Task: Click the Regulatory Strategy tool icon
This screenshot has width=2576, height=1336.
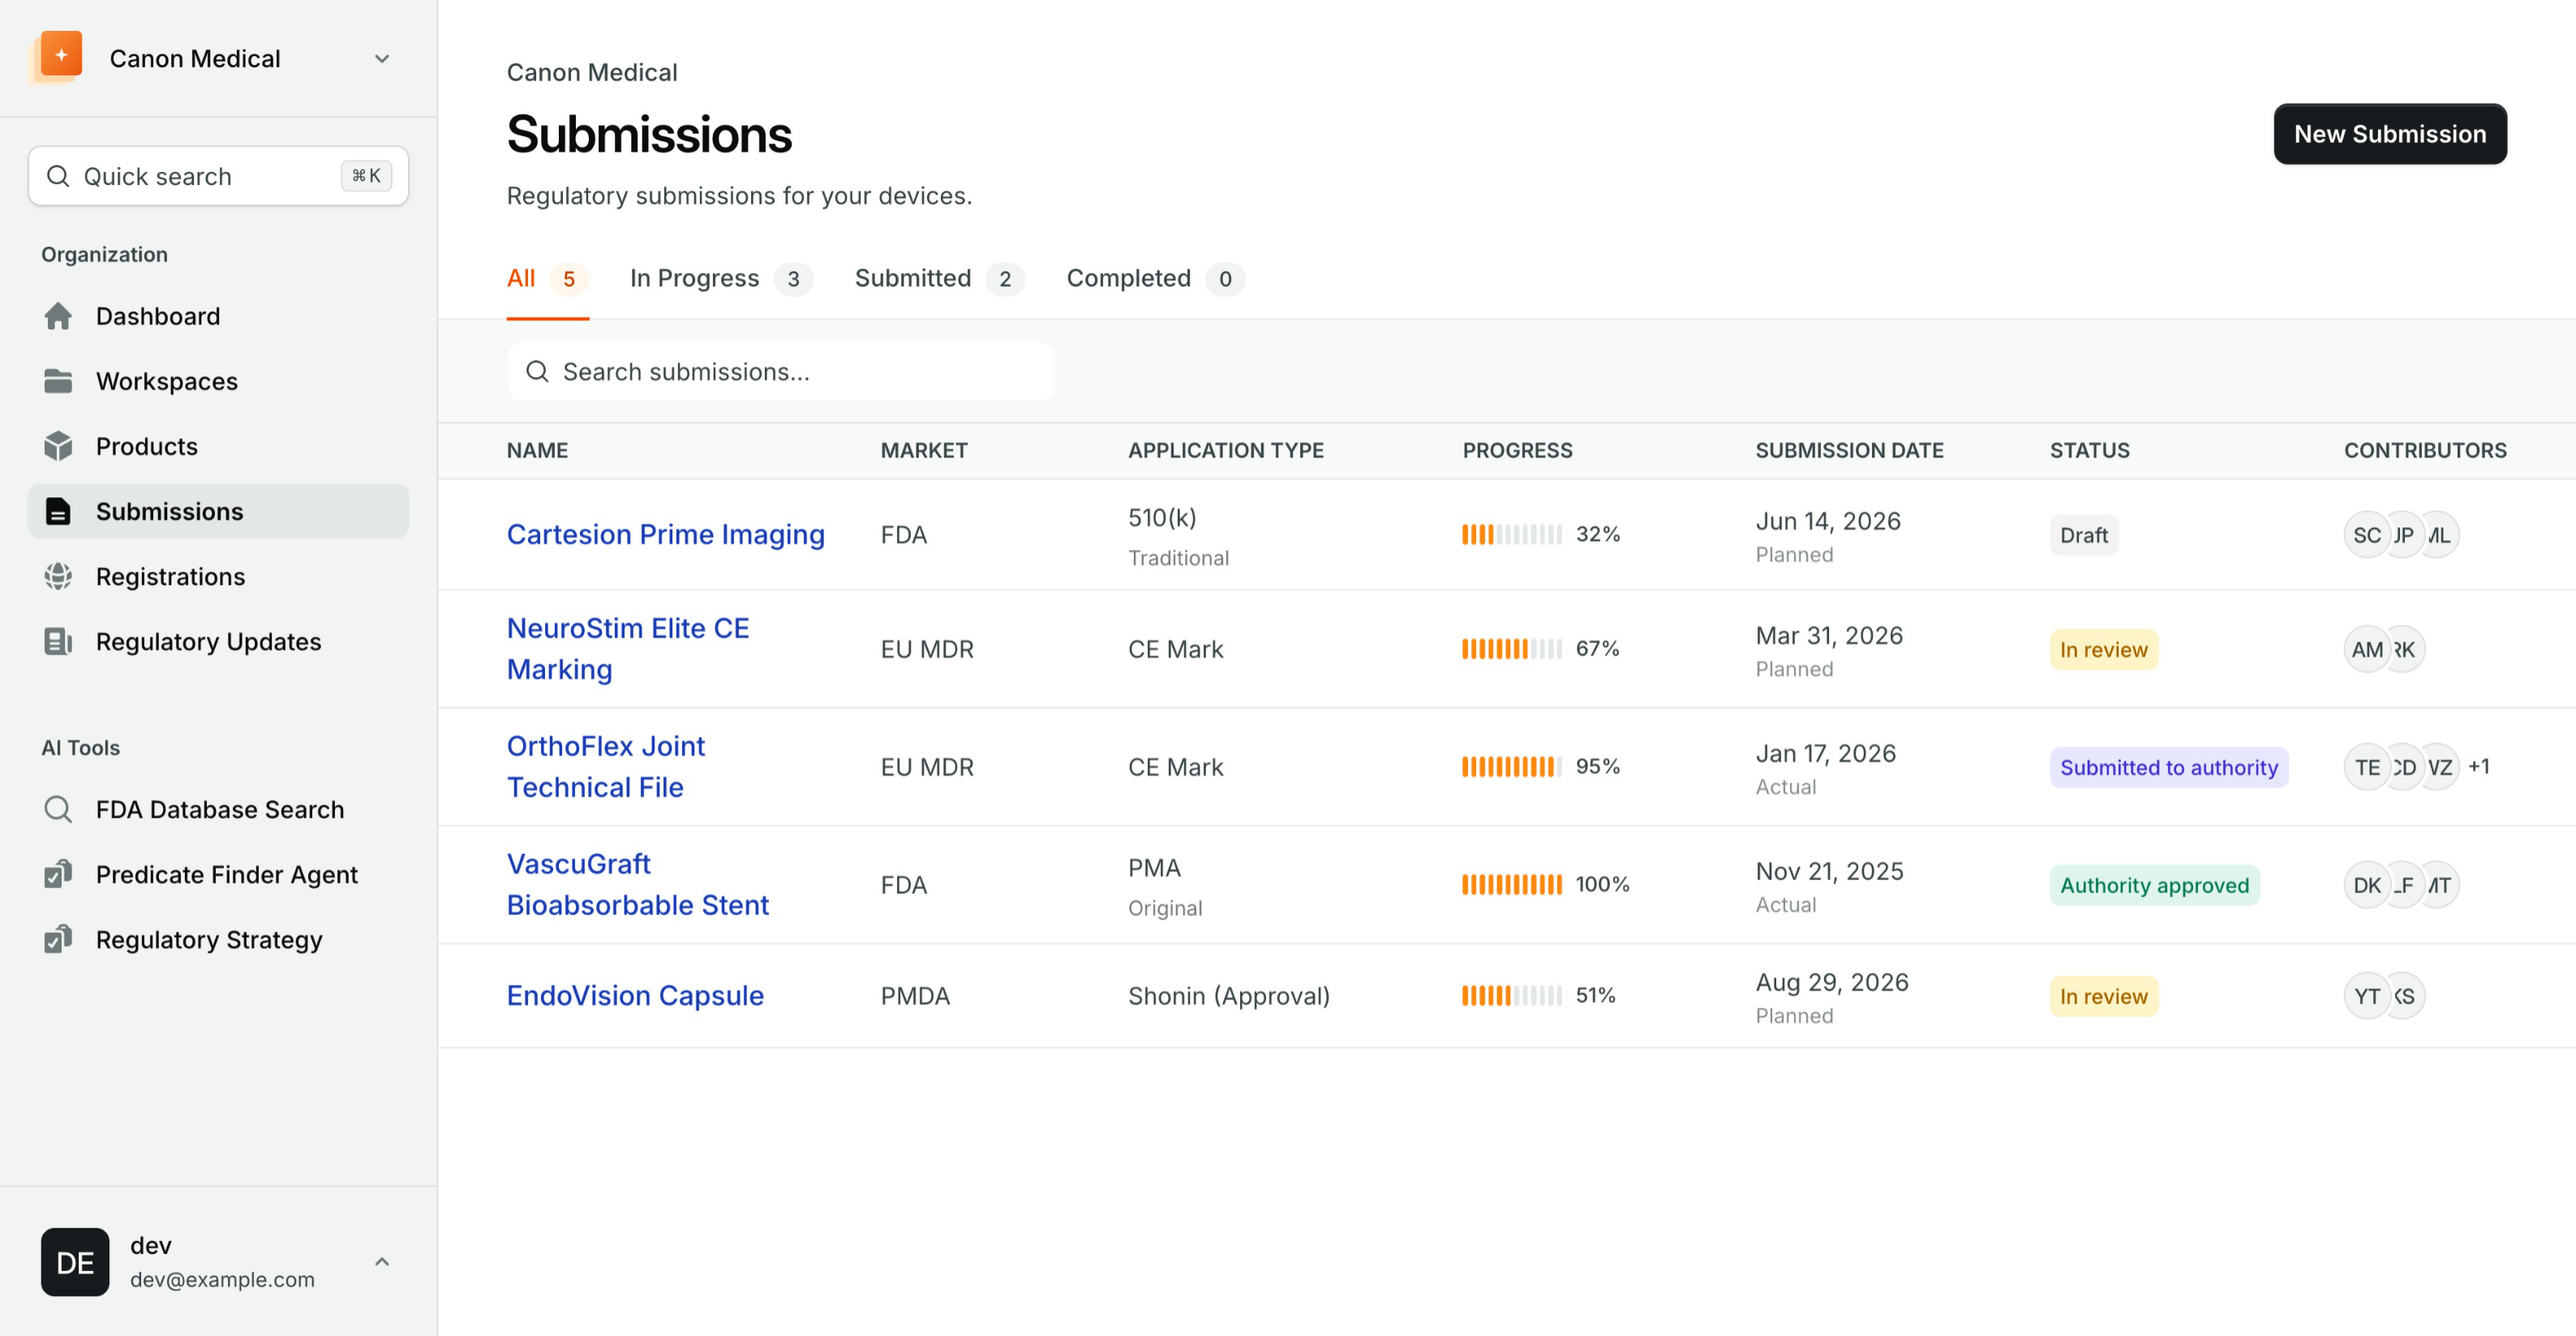Action: click(x=59, y=939)
